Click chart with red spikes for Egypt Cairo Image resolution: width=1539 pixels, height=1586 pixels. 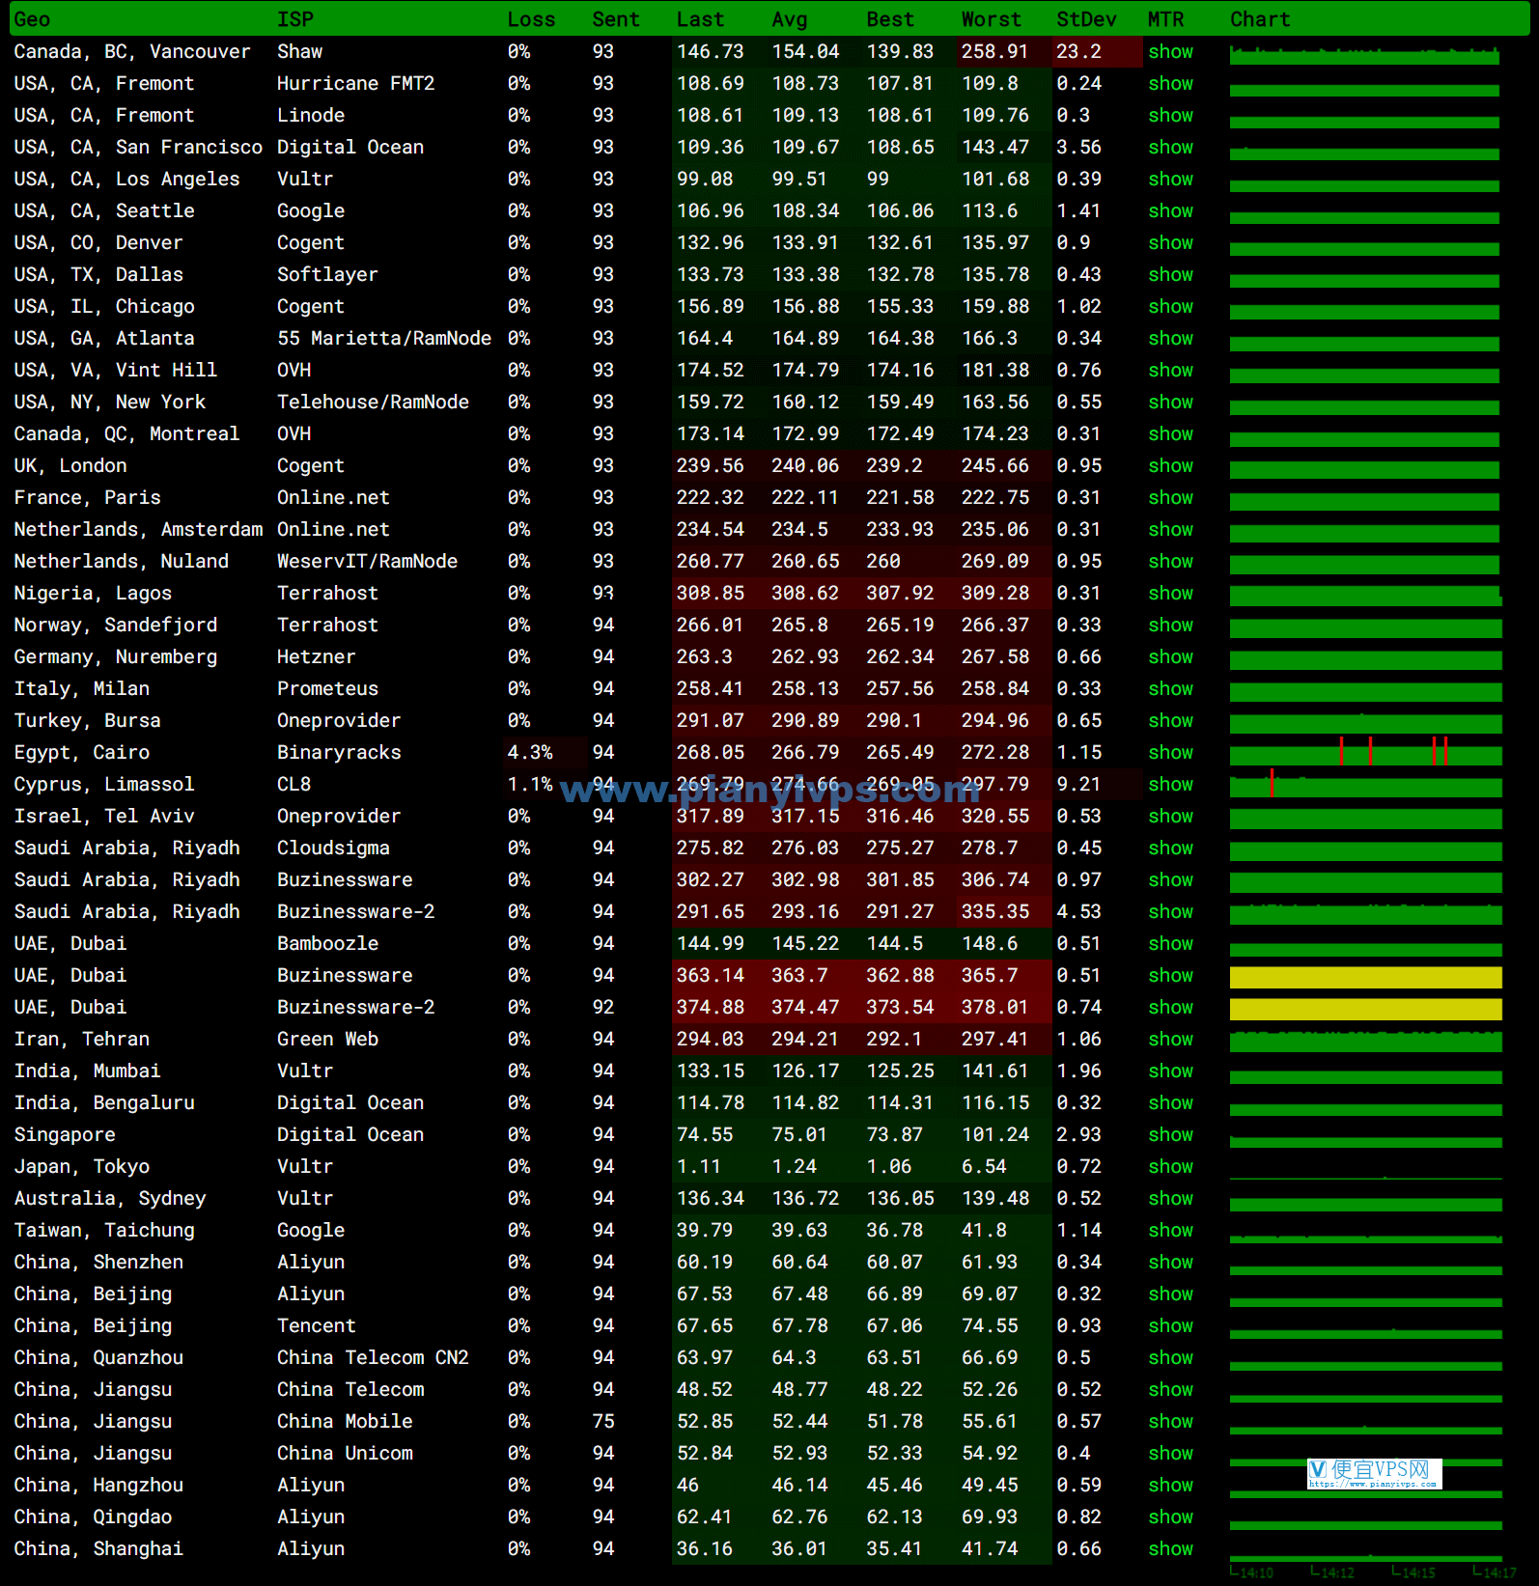pyautogui.click(x=1365, y=753)
